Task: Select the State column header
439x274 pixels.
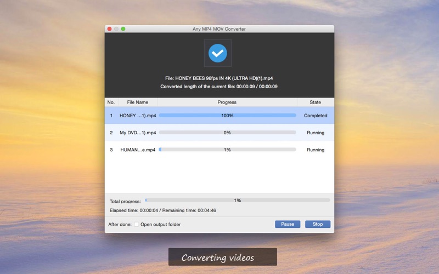Action: coord(315,102)
